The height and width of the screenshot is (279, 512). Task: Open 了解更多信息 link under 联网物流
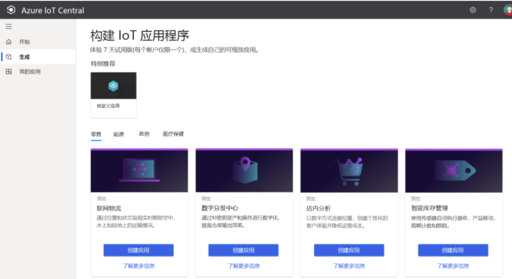138,266
